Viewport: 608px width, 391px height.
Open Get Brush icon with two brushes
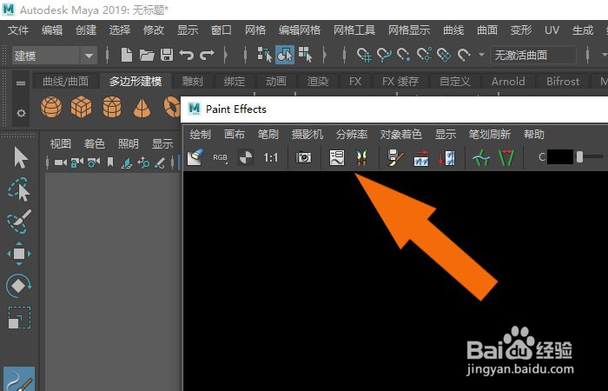(361, 157)
